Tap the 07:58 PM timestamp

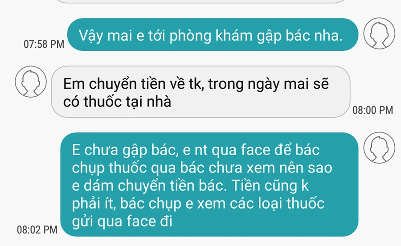click(x=44, y=44)
